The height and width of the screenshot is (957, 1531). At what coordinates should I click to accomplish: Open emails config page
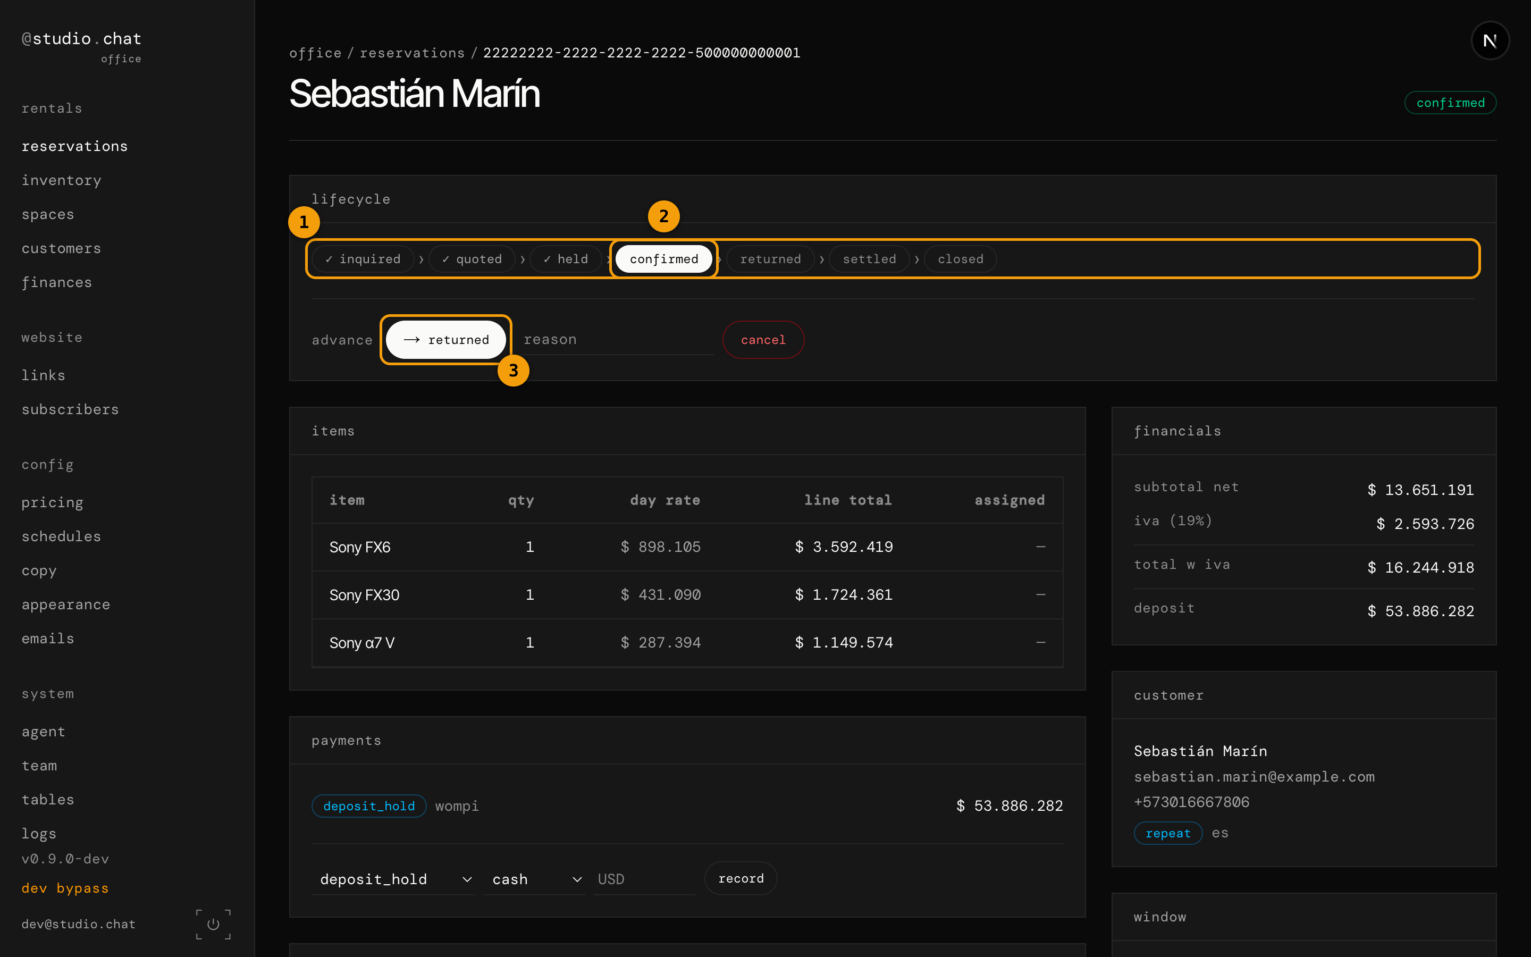coord(48,639)
